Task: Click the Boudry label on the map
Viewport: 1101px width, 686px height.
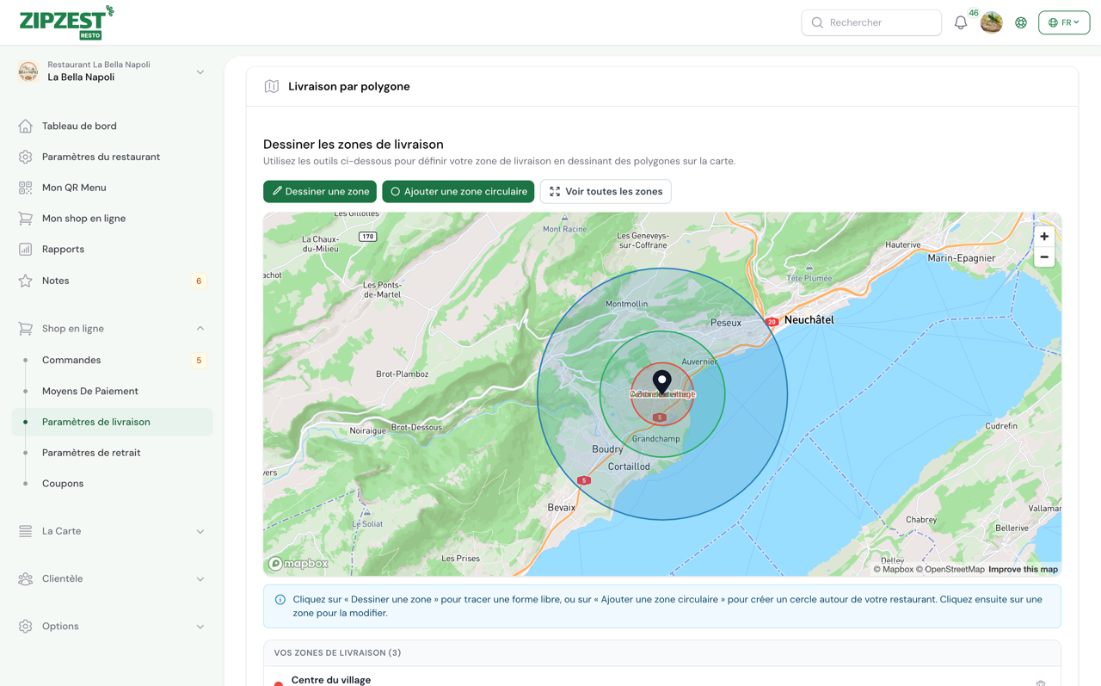Action: (607, 449)
